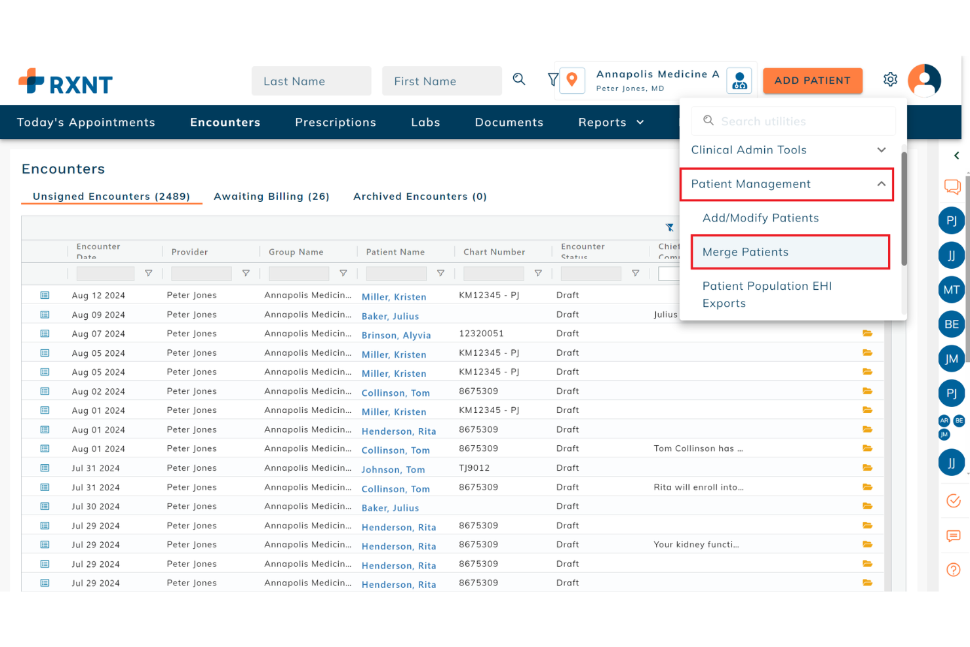Image resolution: width=970 pixels, height=647 pixels.
Task: Open the Prescriptions menu item
Action: [336, 122]
